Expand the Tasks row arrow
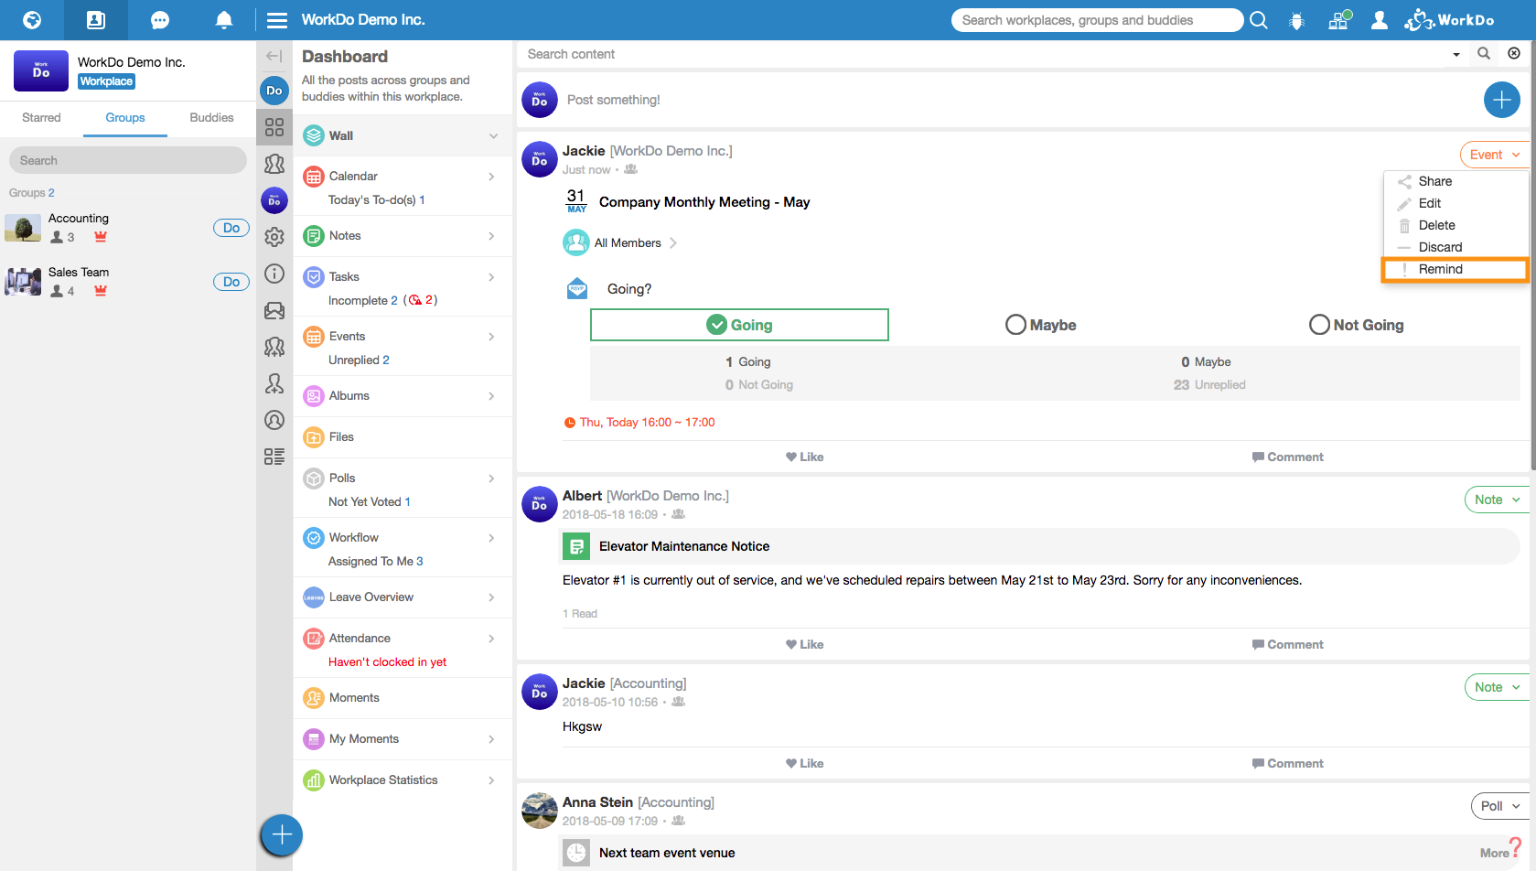The height and width of the screenshot is (871, 1536). click(491, 277)
